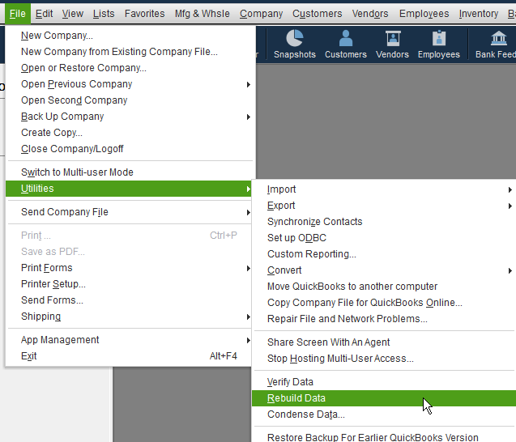Open the Inventory menu
This screenshot has width=516, height=442.
coord(479,14)
